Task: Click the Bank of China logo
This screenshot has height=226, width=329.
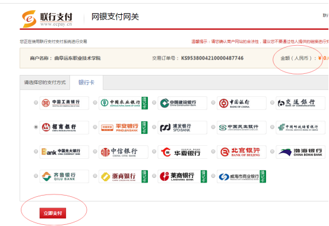Action: pyautogui.click(x=242, y=103)
